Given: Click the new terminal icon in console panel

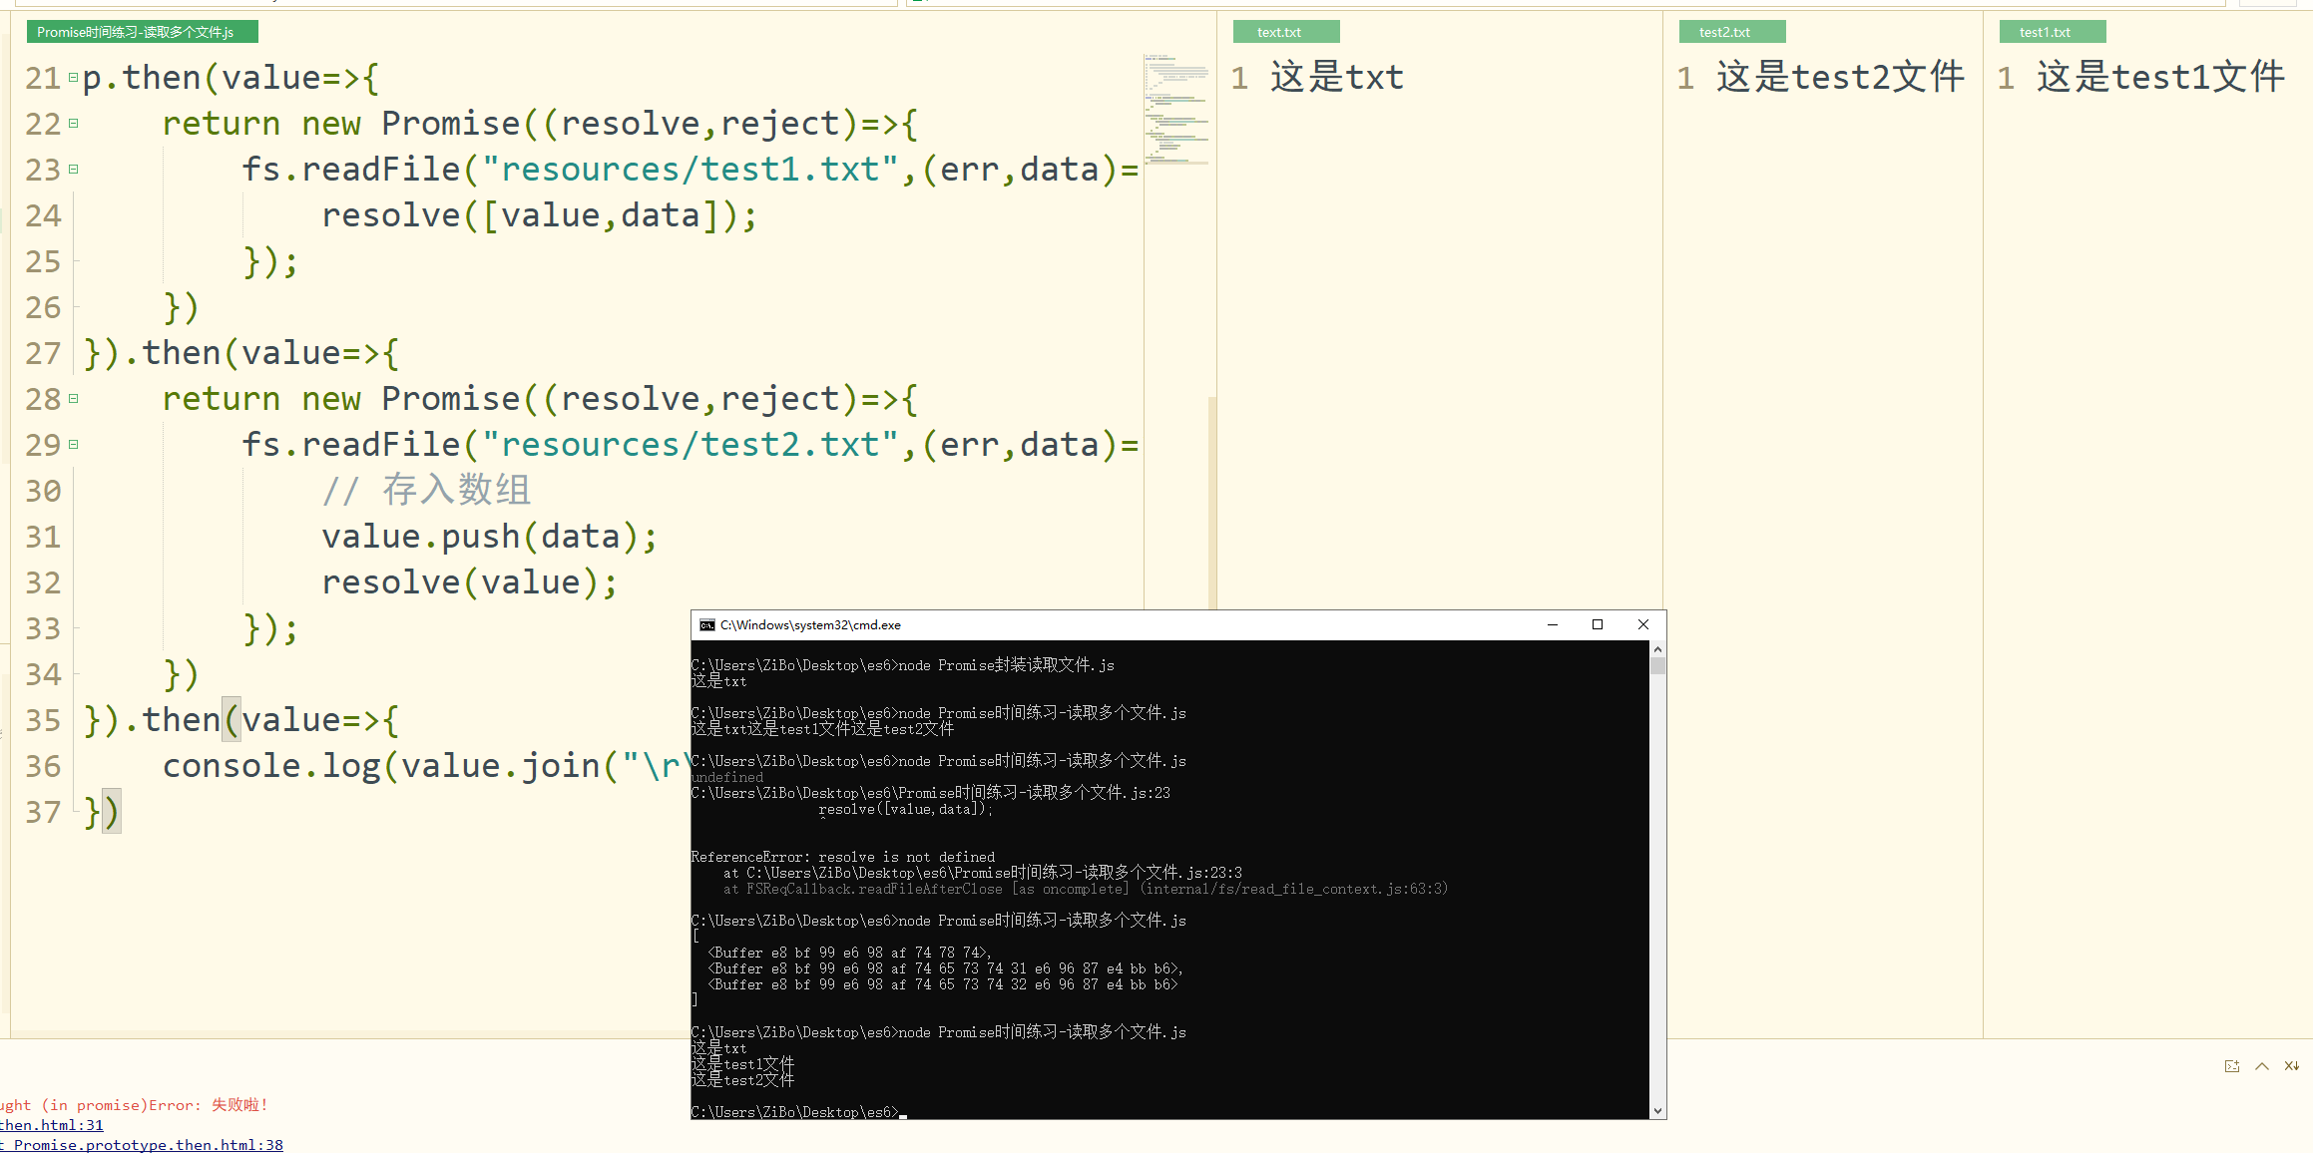Looking at the screenshot, I should [2231, 1066].
